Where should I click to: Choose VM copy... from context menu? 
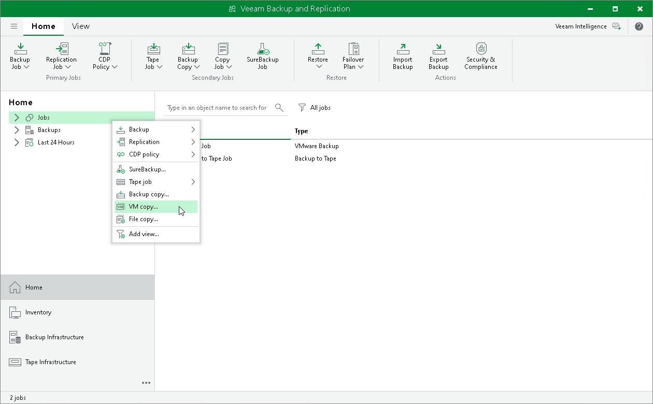(x=156, y=207)
